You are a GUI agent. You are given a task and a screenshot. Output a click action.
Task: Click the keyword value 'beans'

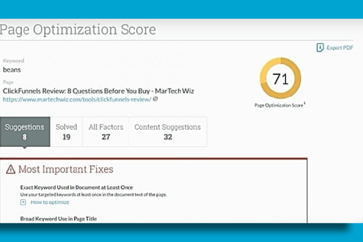[12, 70]
